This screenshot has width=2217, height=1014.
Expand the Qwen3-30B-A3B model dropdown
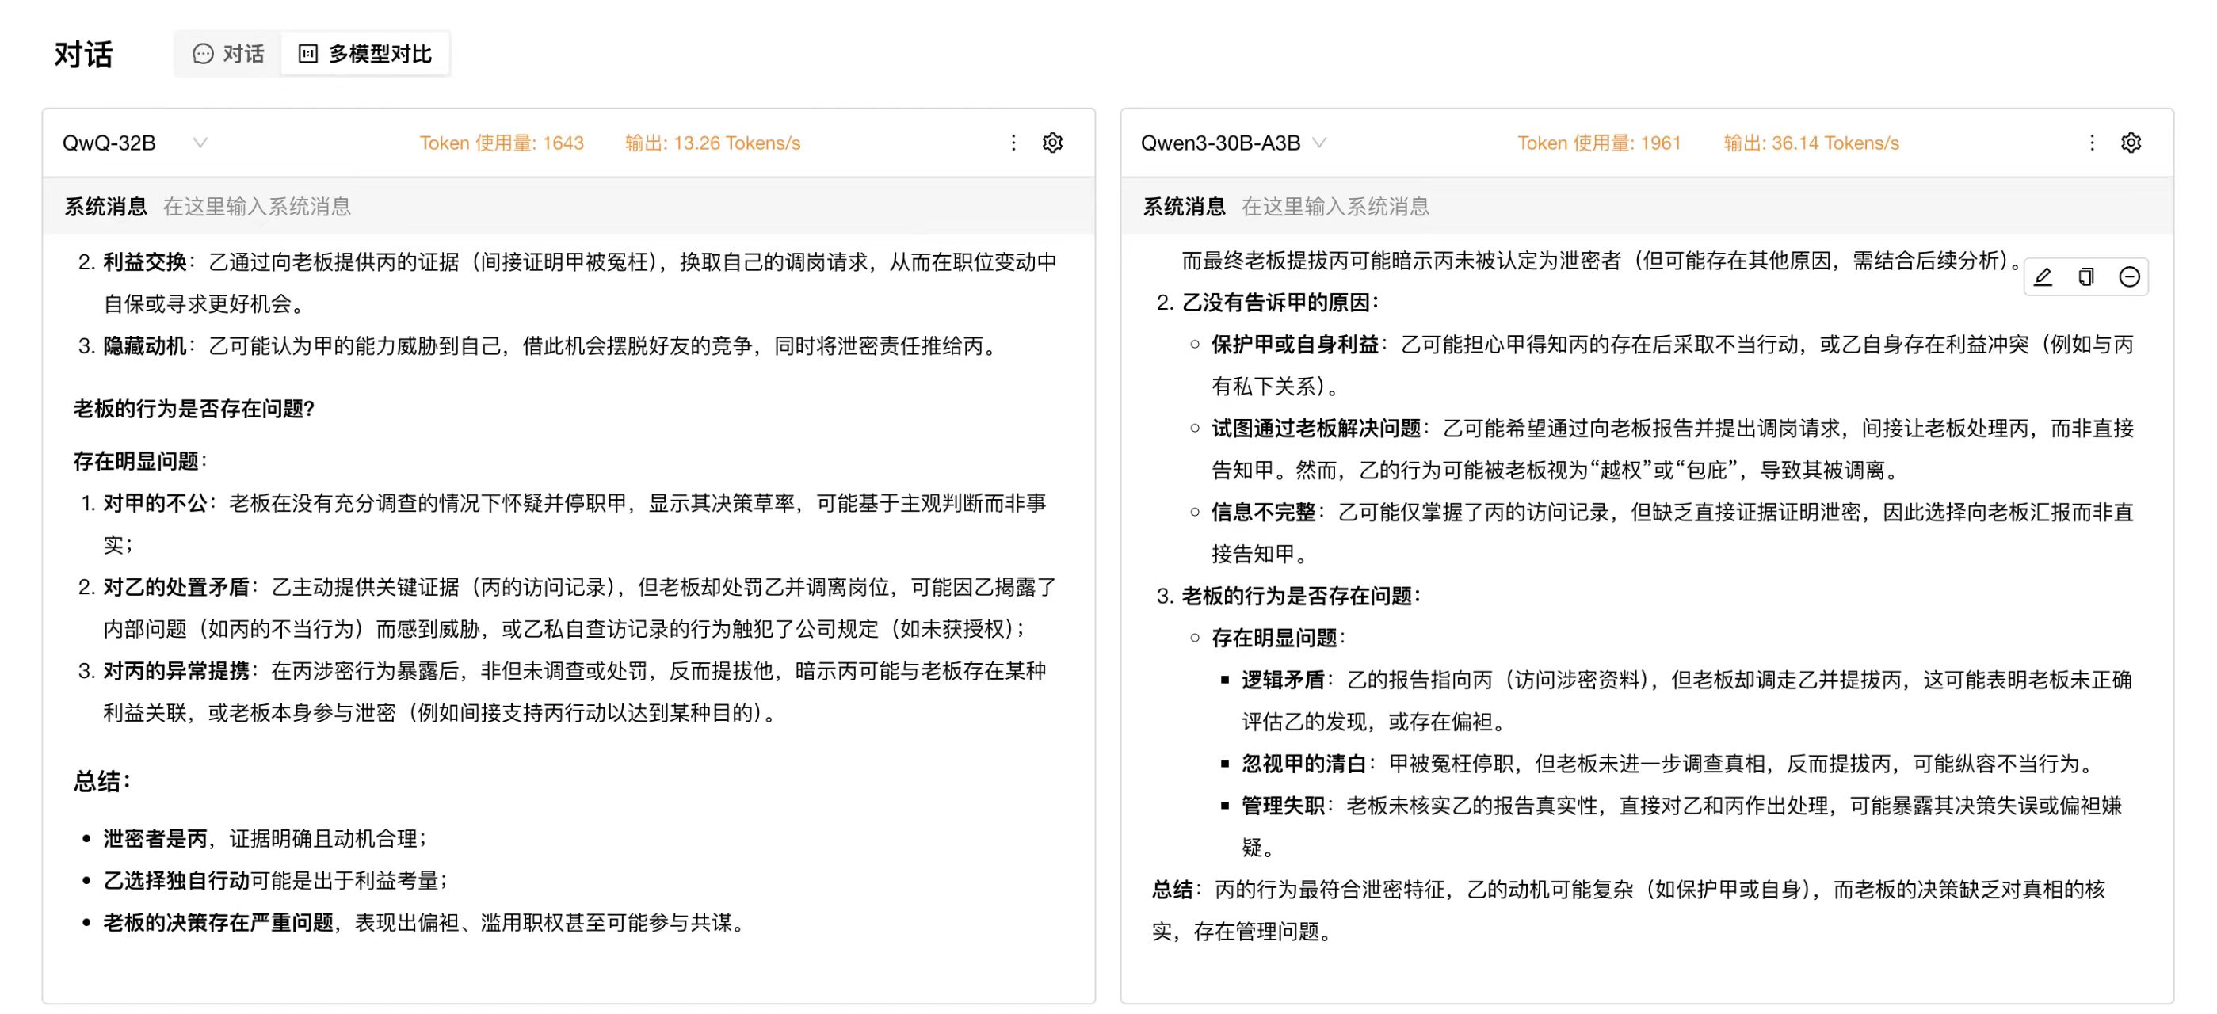coord(1318,143)
